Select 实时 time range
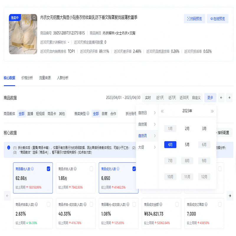Viewport: 236px width, 236px height. click(148, 98)
